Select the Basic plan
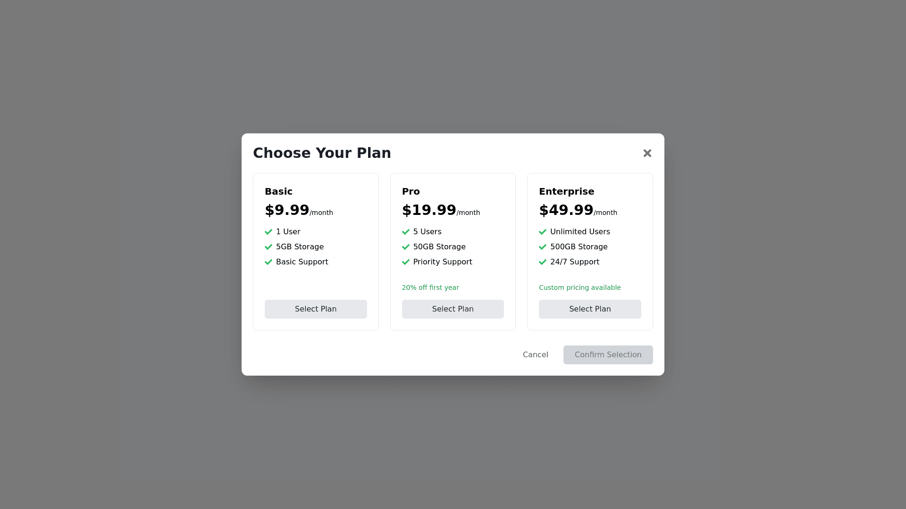 (316, 309)
